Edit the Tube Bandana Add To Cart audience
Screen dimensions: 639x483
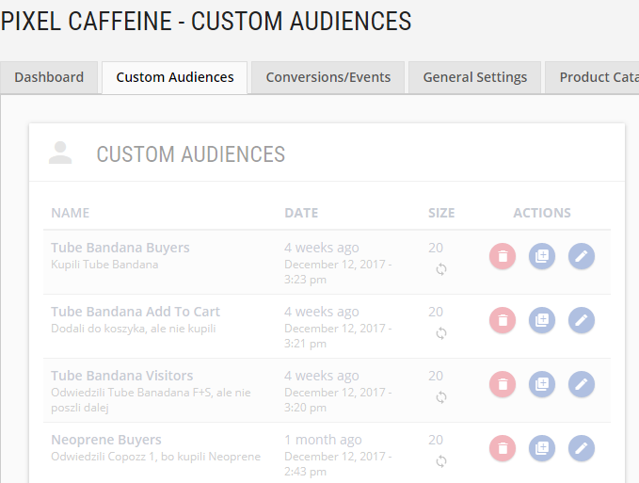click(582, 320)
